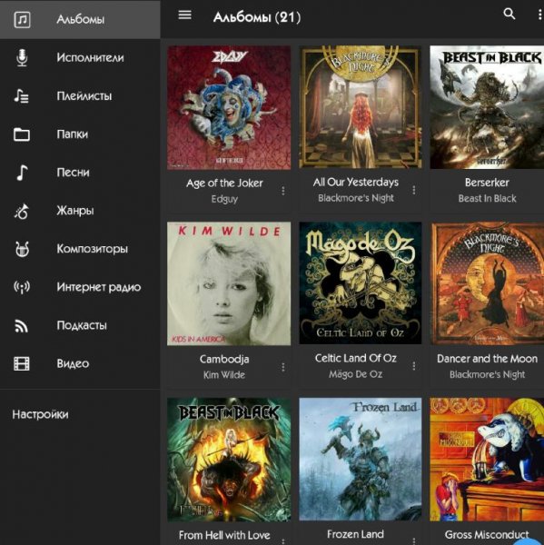Open Gross Misconduct album cover

tap(487, 459)
